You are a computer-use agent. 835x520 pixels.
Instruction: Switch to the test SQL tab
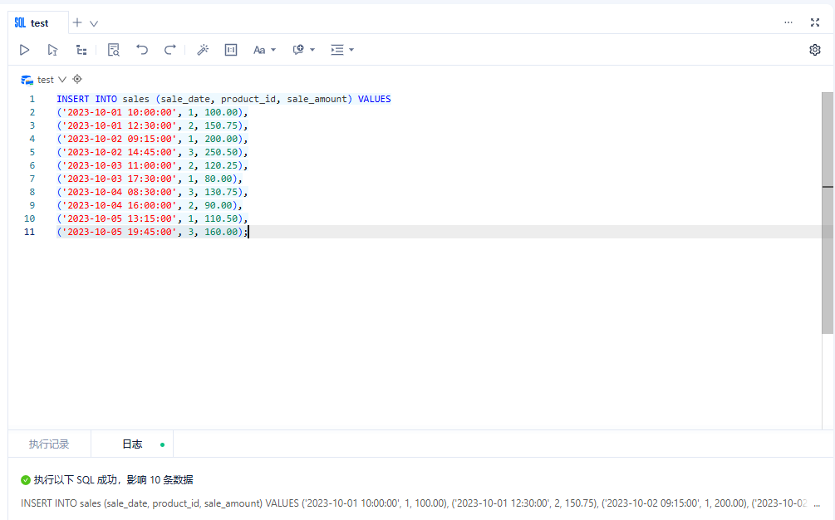point(38,23)
